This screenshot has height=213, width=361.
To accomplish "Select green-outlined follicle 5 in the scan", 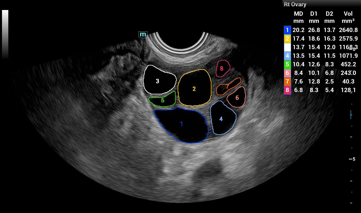I will pos(162,101).
